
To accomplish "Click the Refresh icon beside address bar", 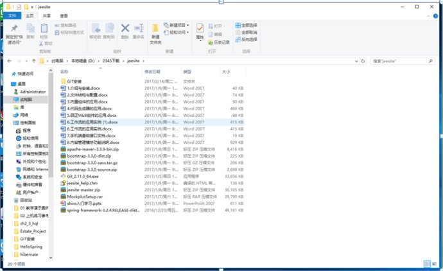I will pyautogui.click(x=363, y=61).
